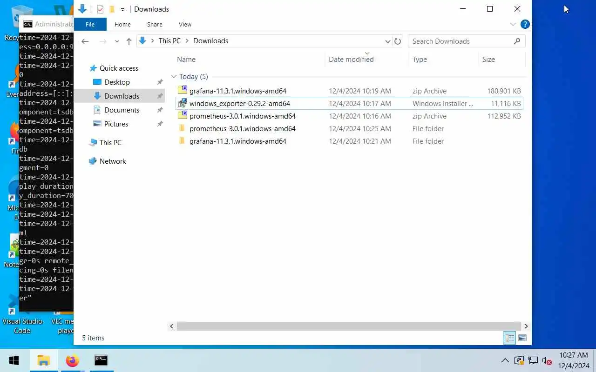Select Network in the navigation pane

tap(113, 161)
